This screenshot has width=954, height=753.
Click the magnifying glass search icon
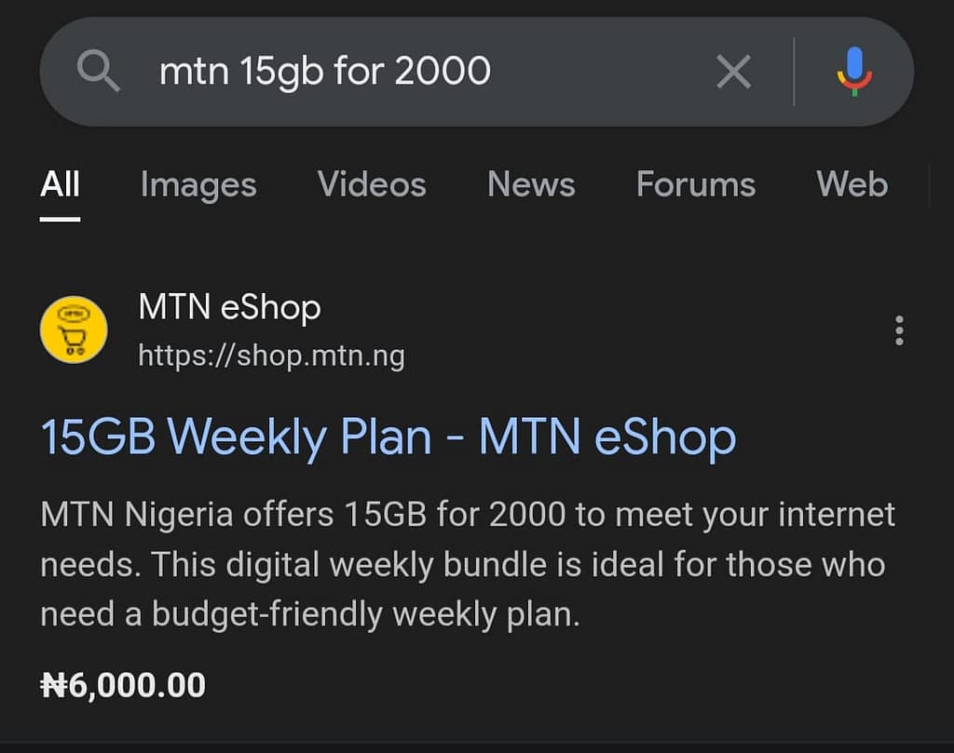coord(99,72)
